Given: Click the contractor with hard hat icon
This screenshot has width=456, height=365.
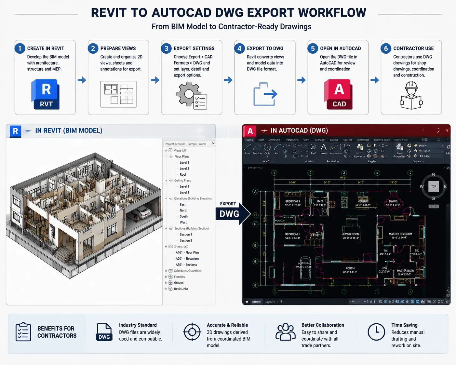Looking at the screenshot, I should [x=411, y=95].
